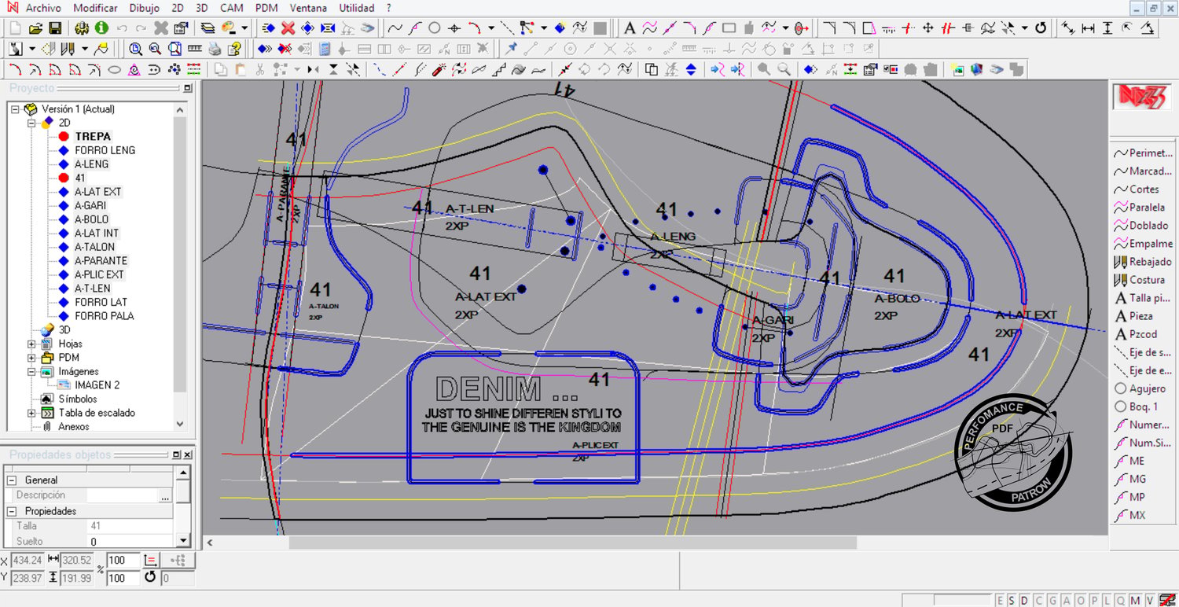Click the 3D colored cube icon

[977, 69]
